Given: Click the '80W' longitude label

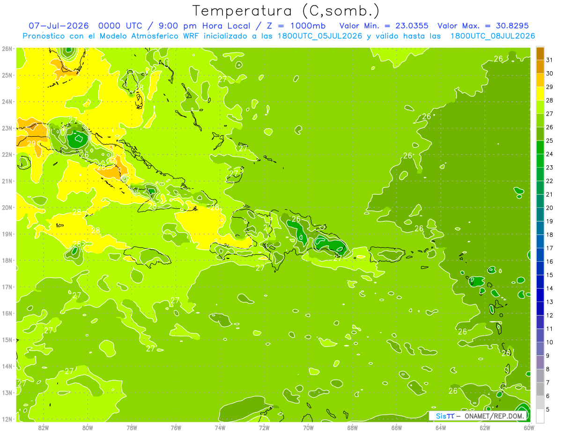Looking at the screenshot, I should pos(88,428).
